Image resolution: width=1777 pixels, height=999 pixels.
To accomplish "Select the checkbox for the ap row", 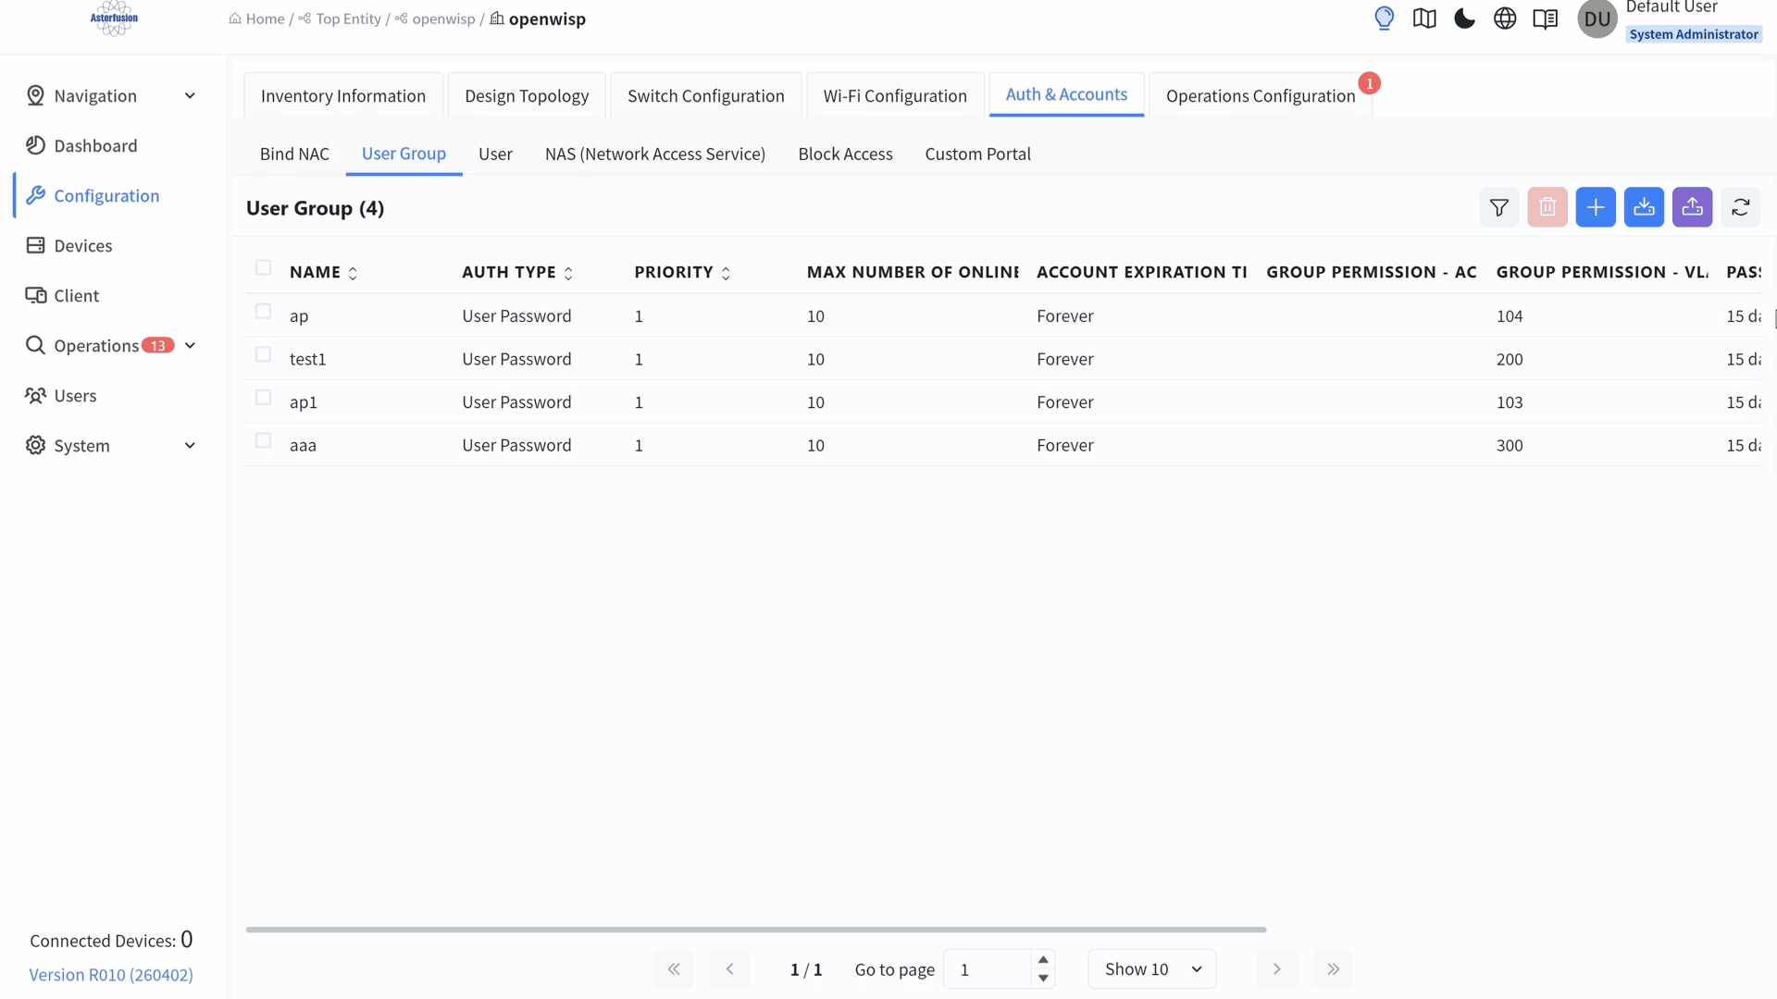I will [x=263, y=312].
